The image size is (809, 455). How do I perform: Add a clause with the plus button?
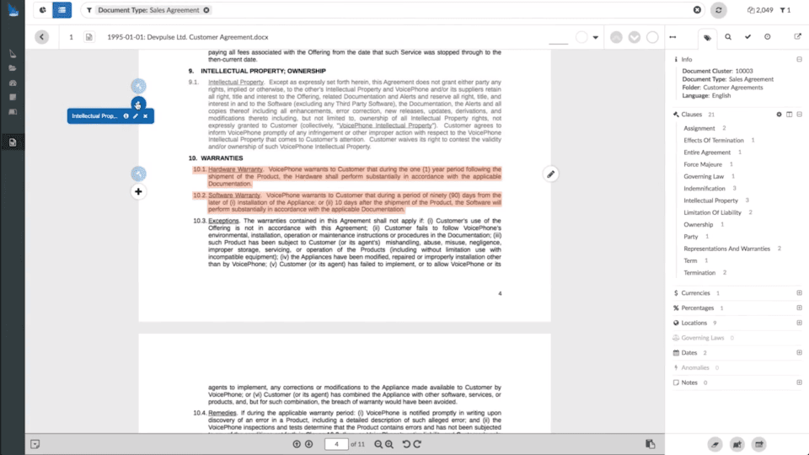click(x=138, y=192)
